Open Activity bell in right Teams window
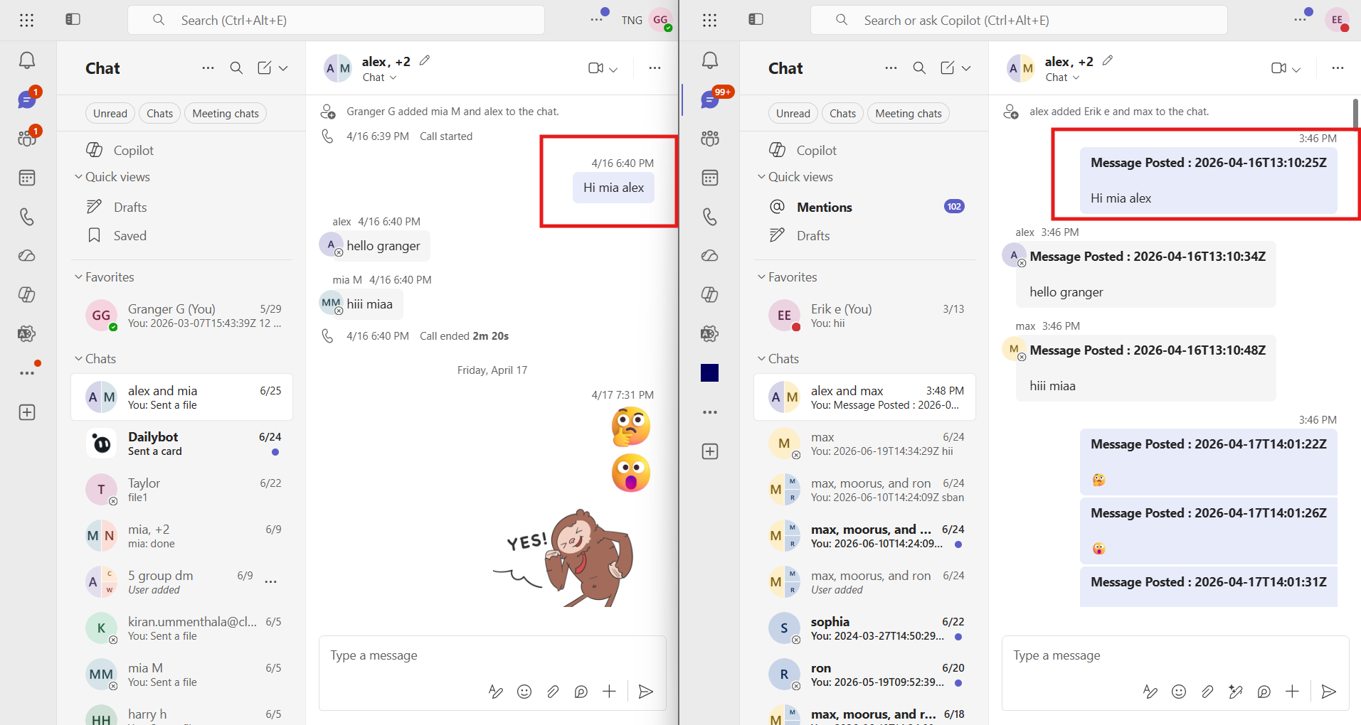Viewport: 1361px width, 725px height. [x=710, y=60]
